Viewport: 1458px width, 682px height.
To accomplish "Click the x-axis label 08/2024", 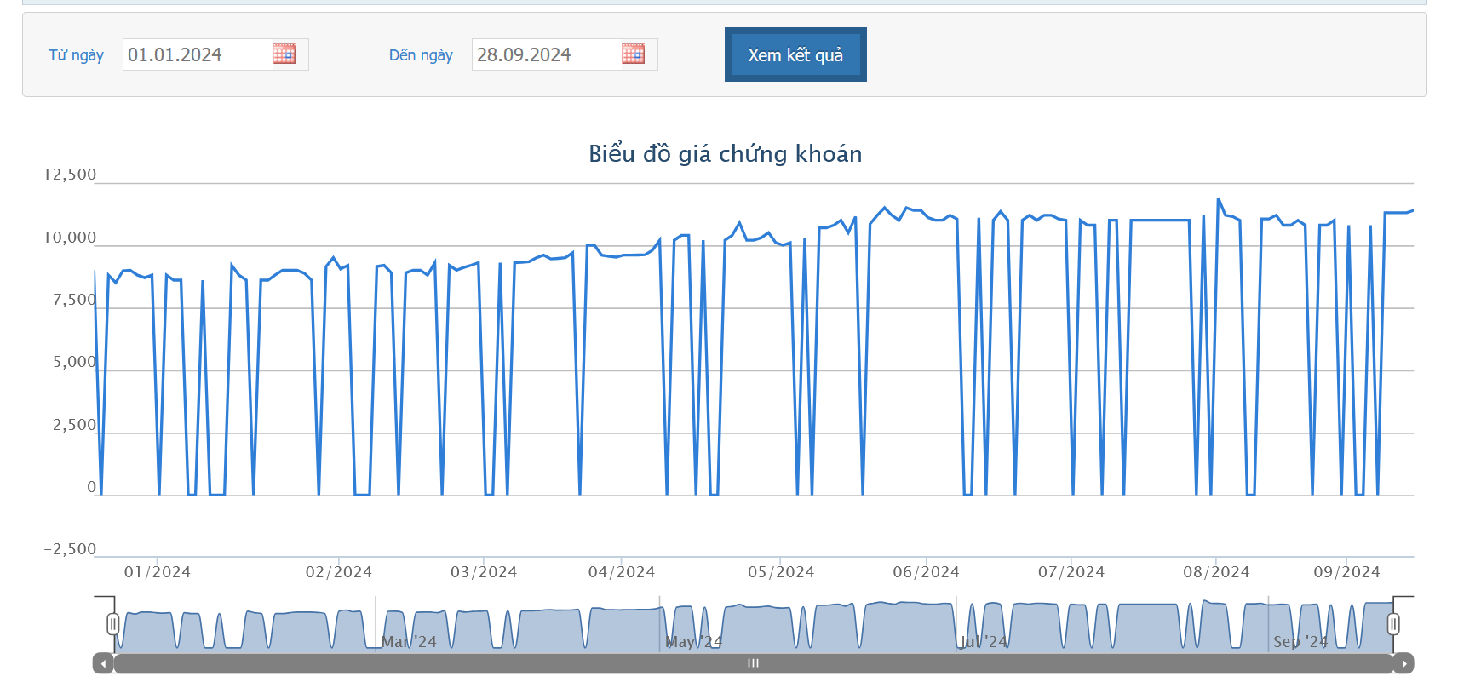I will 1216,572.
